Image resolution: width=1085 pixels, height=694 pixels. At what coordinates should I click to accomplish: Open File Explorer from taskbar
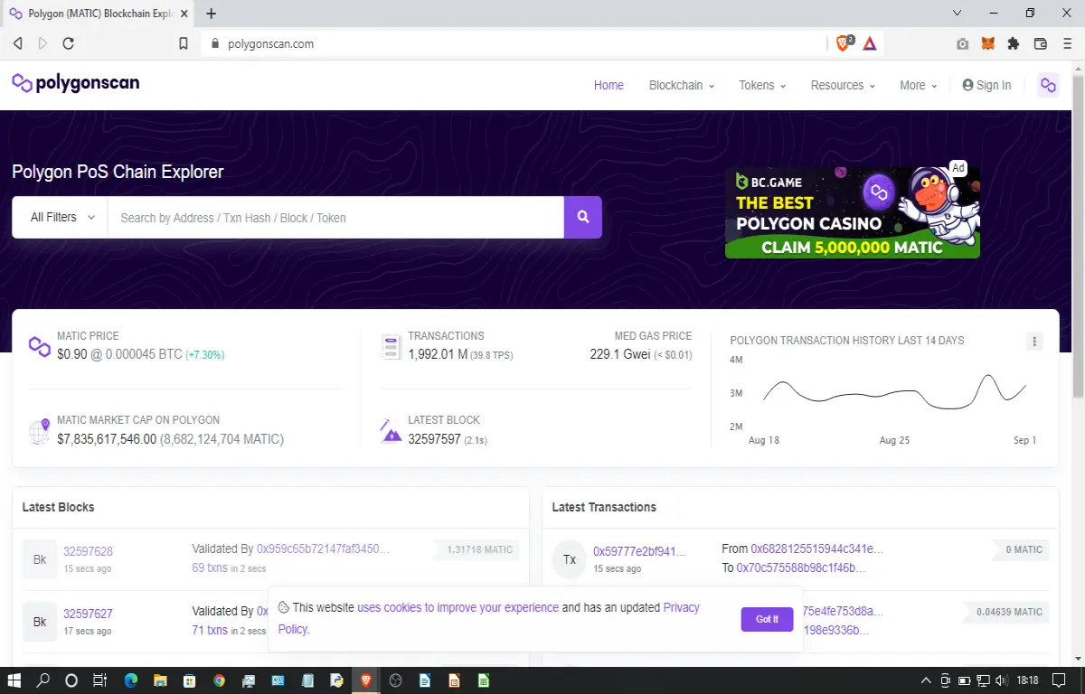[160, 680]
